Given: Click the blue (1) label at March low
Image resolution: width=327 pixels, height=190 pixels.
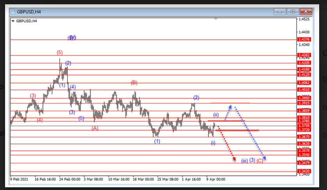Looking at the screenshot, I should (x=157, y=141).
